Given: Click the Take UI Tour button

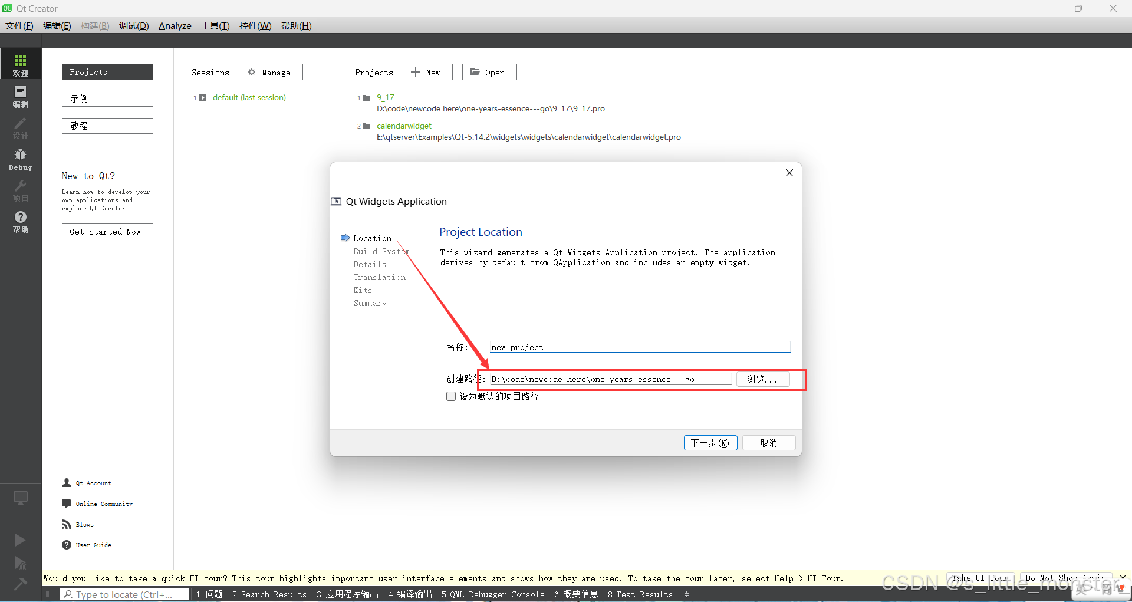Looking at the screenshot, I should coord(980,578).
